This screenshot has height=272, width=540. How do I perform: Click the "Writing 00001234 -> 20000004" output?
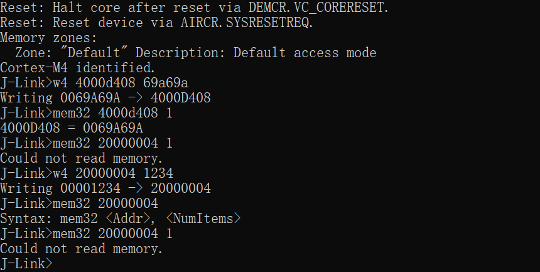pos(105,188)
